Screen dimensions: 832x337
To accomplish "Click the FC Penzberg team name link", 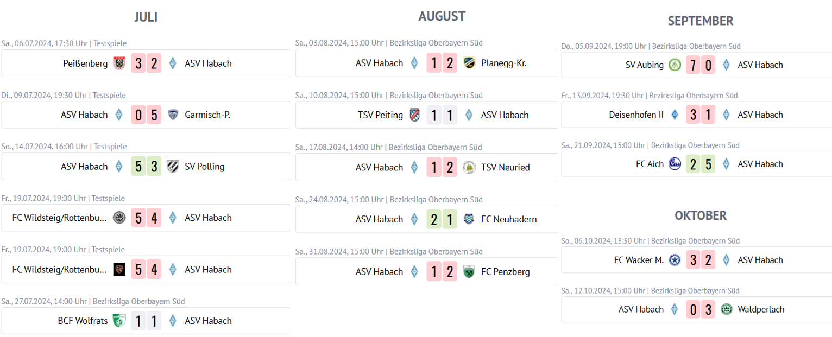I will pos(505,271).
